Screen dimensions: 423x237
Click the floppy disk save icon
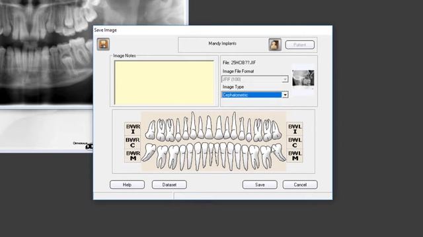pos(103,44)
